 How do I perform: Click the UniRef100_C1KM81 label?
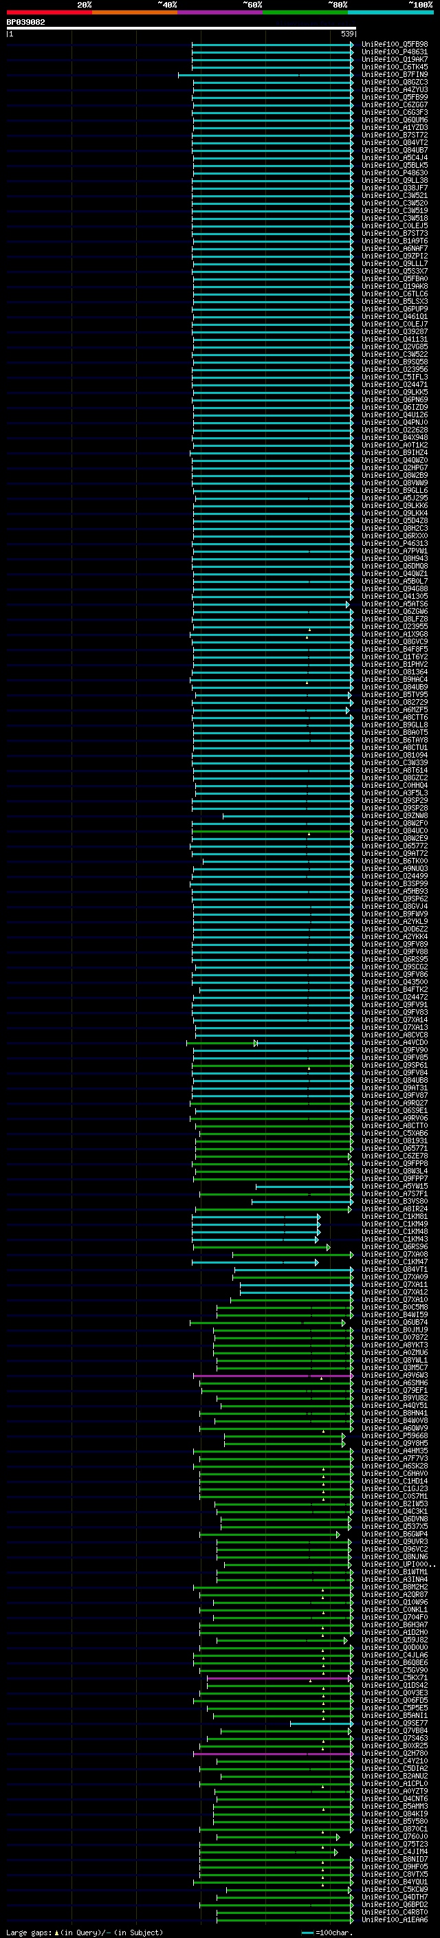pos(394,1218)
